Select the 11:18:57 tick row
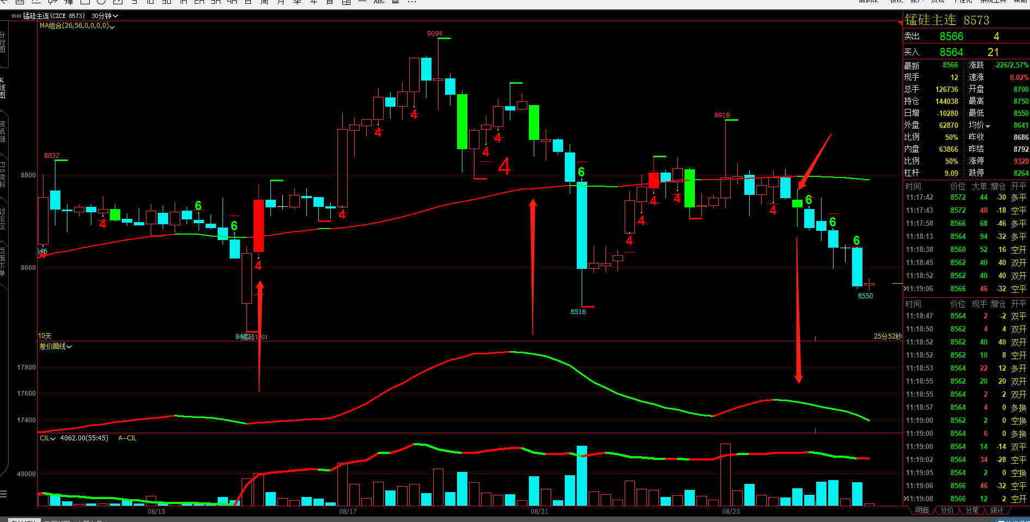The image size is (1030, 522). 966,408
